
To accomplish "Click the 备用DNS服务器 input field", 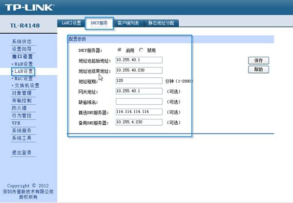I will pyautogui.click(x=139, y=122).
